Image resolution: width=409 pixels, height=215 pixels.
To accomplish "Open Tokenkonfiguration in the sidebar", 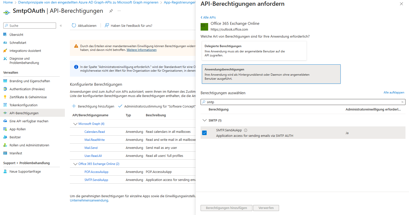I will click(23, 105).
